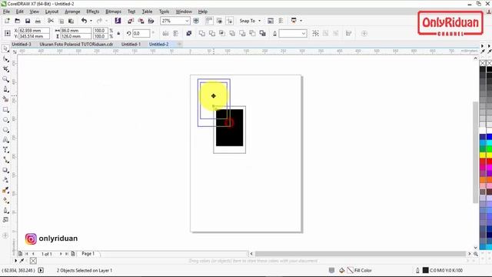Go to next page arrow

pyautogui.click(x=61, y=253)
